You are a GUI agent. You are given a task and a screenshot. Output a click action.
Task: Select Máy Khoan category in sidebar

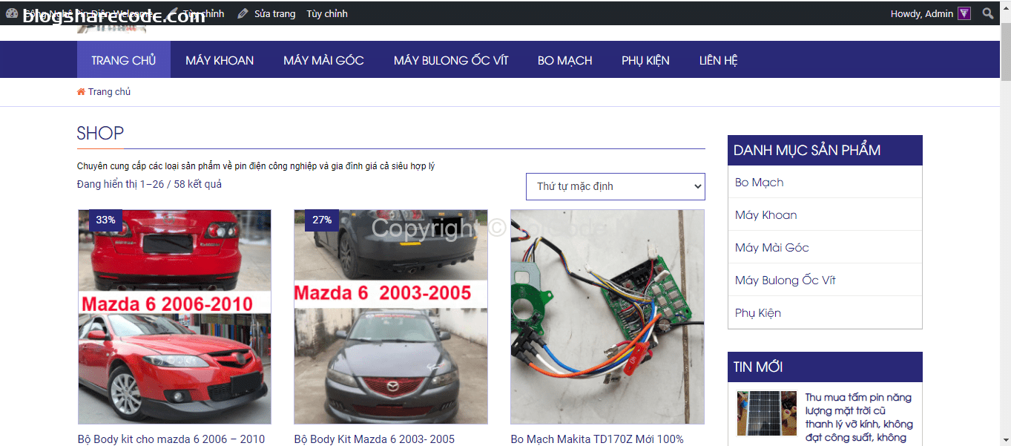click(x=766, y=215)
